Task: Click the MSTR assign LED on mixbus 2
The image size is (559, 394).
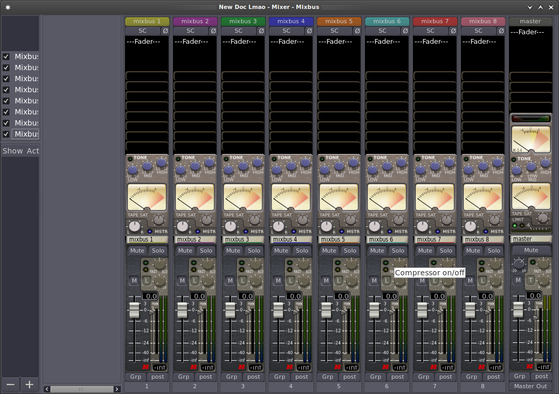Action: (198, 232)
